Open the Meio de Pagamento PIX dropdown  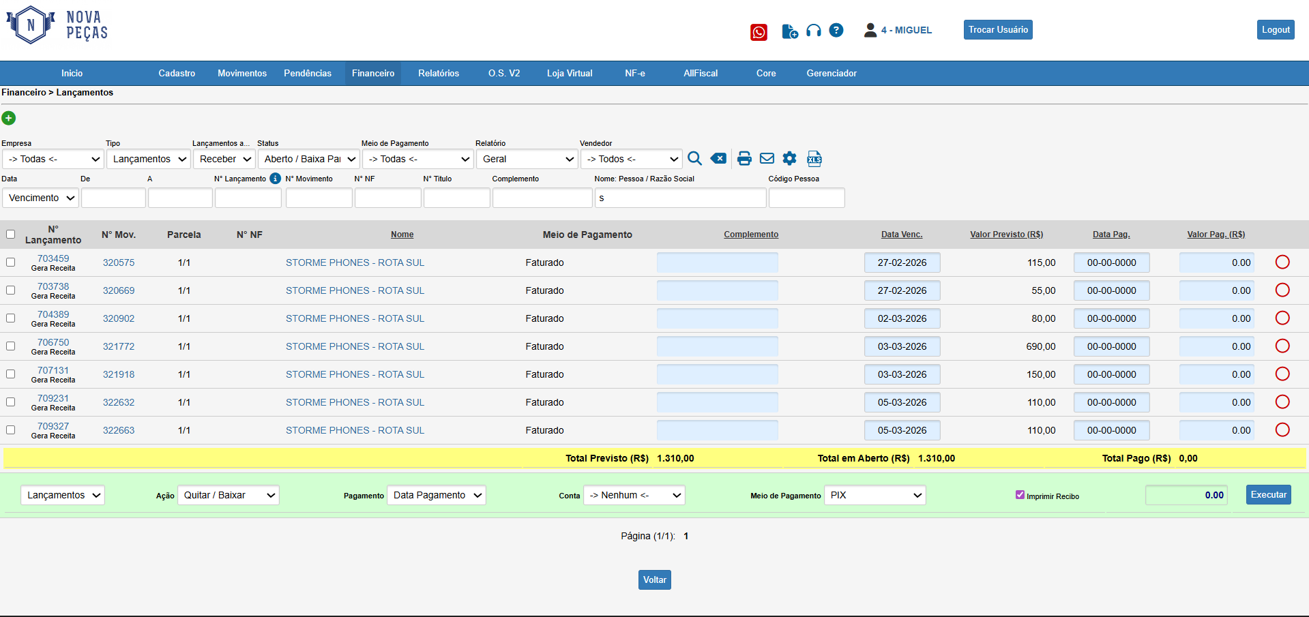point(874,495)
